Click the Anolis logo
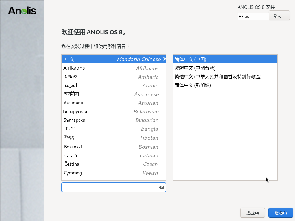Screen dimensions: 295x221 (22, 11)
